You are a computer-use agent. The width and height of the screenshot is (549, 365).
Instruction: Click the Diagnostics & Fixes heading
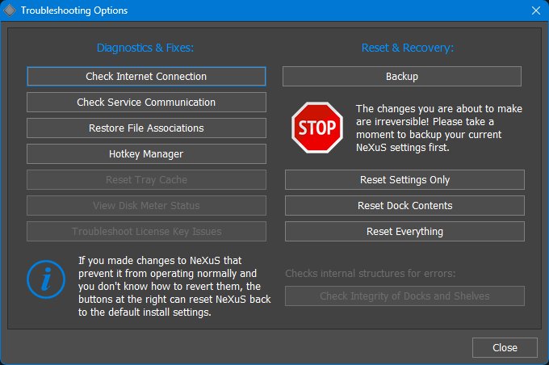145,48
